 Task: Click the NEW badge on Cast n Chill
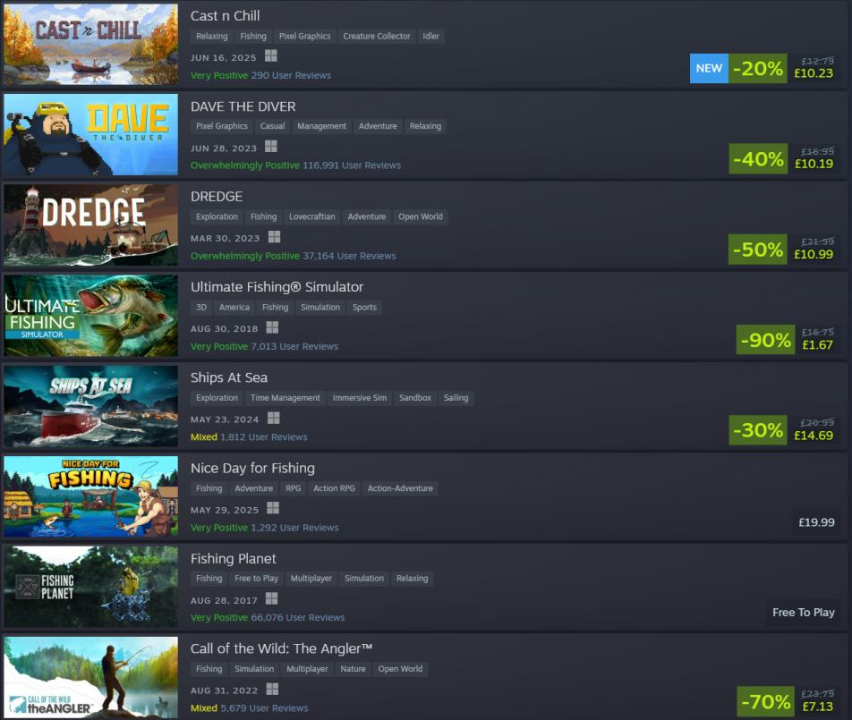point(709,68)
